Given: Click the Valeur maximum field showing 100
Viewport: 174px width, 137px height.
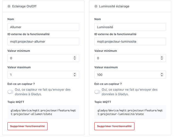Looking at the screenshot, I should pyautogui.click(x=130, y=75).
